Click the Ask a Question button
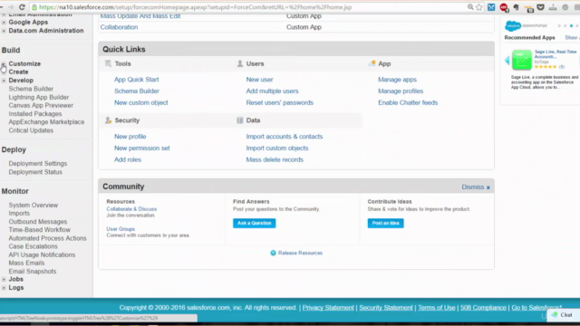The image size is (580, 326). click(x=254, y=224)
